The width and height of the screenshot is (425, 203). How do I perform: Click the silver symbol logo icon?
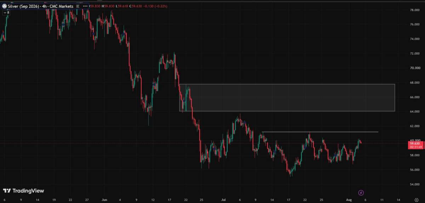click(4, 6)
